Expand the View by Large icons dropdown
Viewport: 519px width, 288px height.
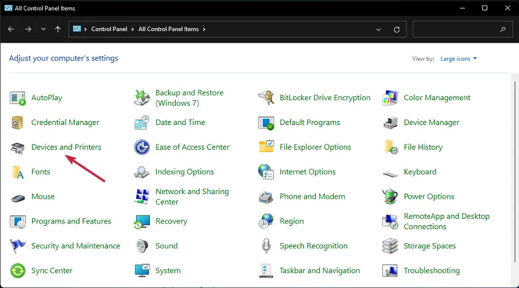point(458,59)
